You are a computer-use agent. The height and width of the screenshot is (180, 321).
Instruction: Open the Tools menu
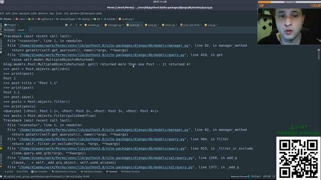59,13
